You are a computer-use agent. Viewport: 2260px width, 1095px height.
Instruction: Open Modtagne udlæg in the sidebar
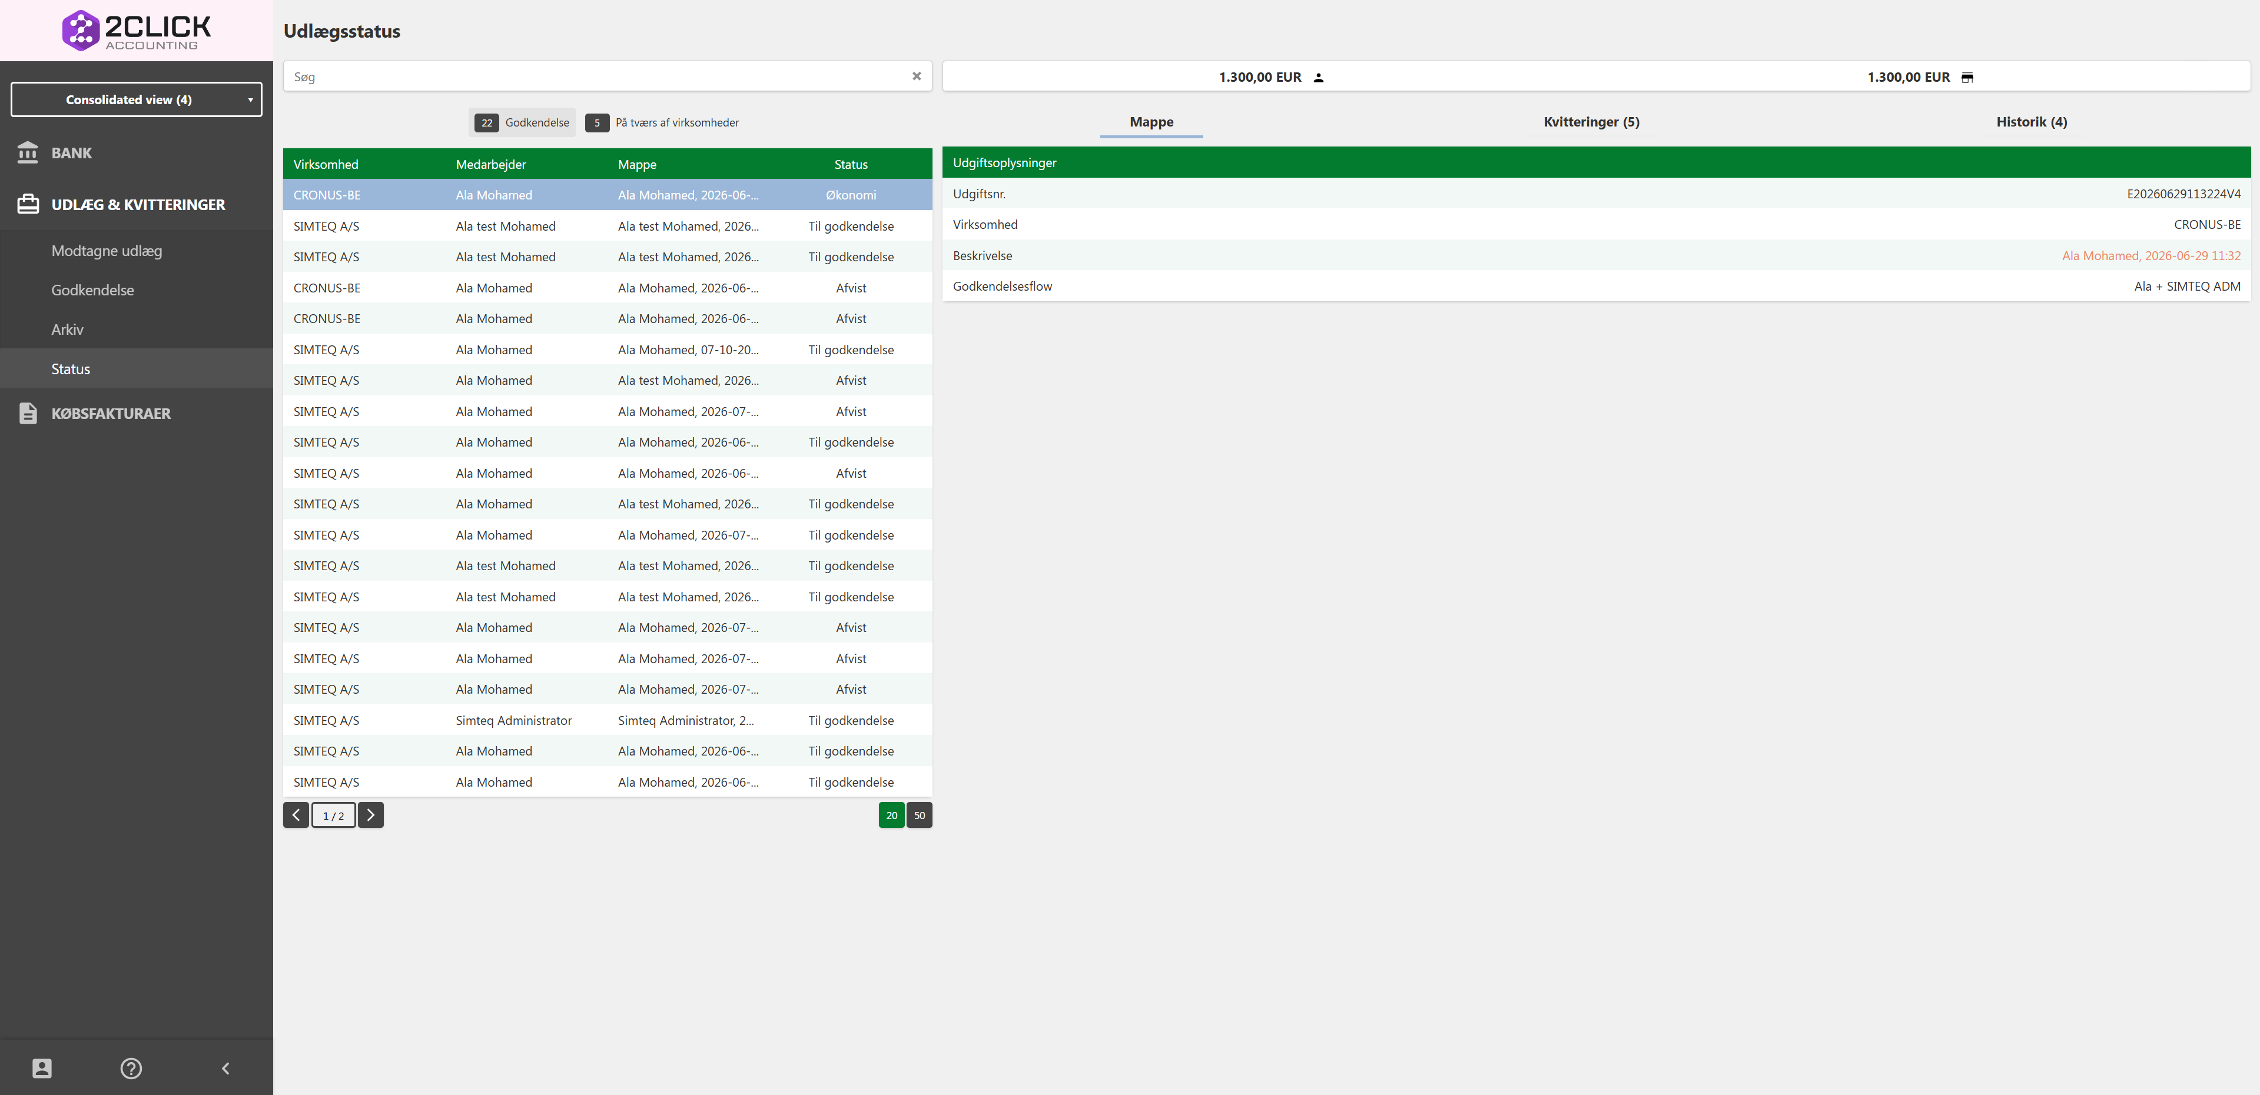point(107,251)
